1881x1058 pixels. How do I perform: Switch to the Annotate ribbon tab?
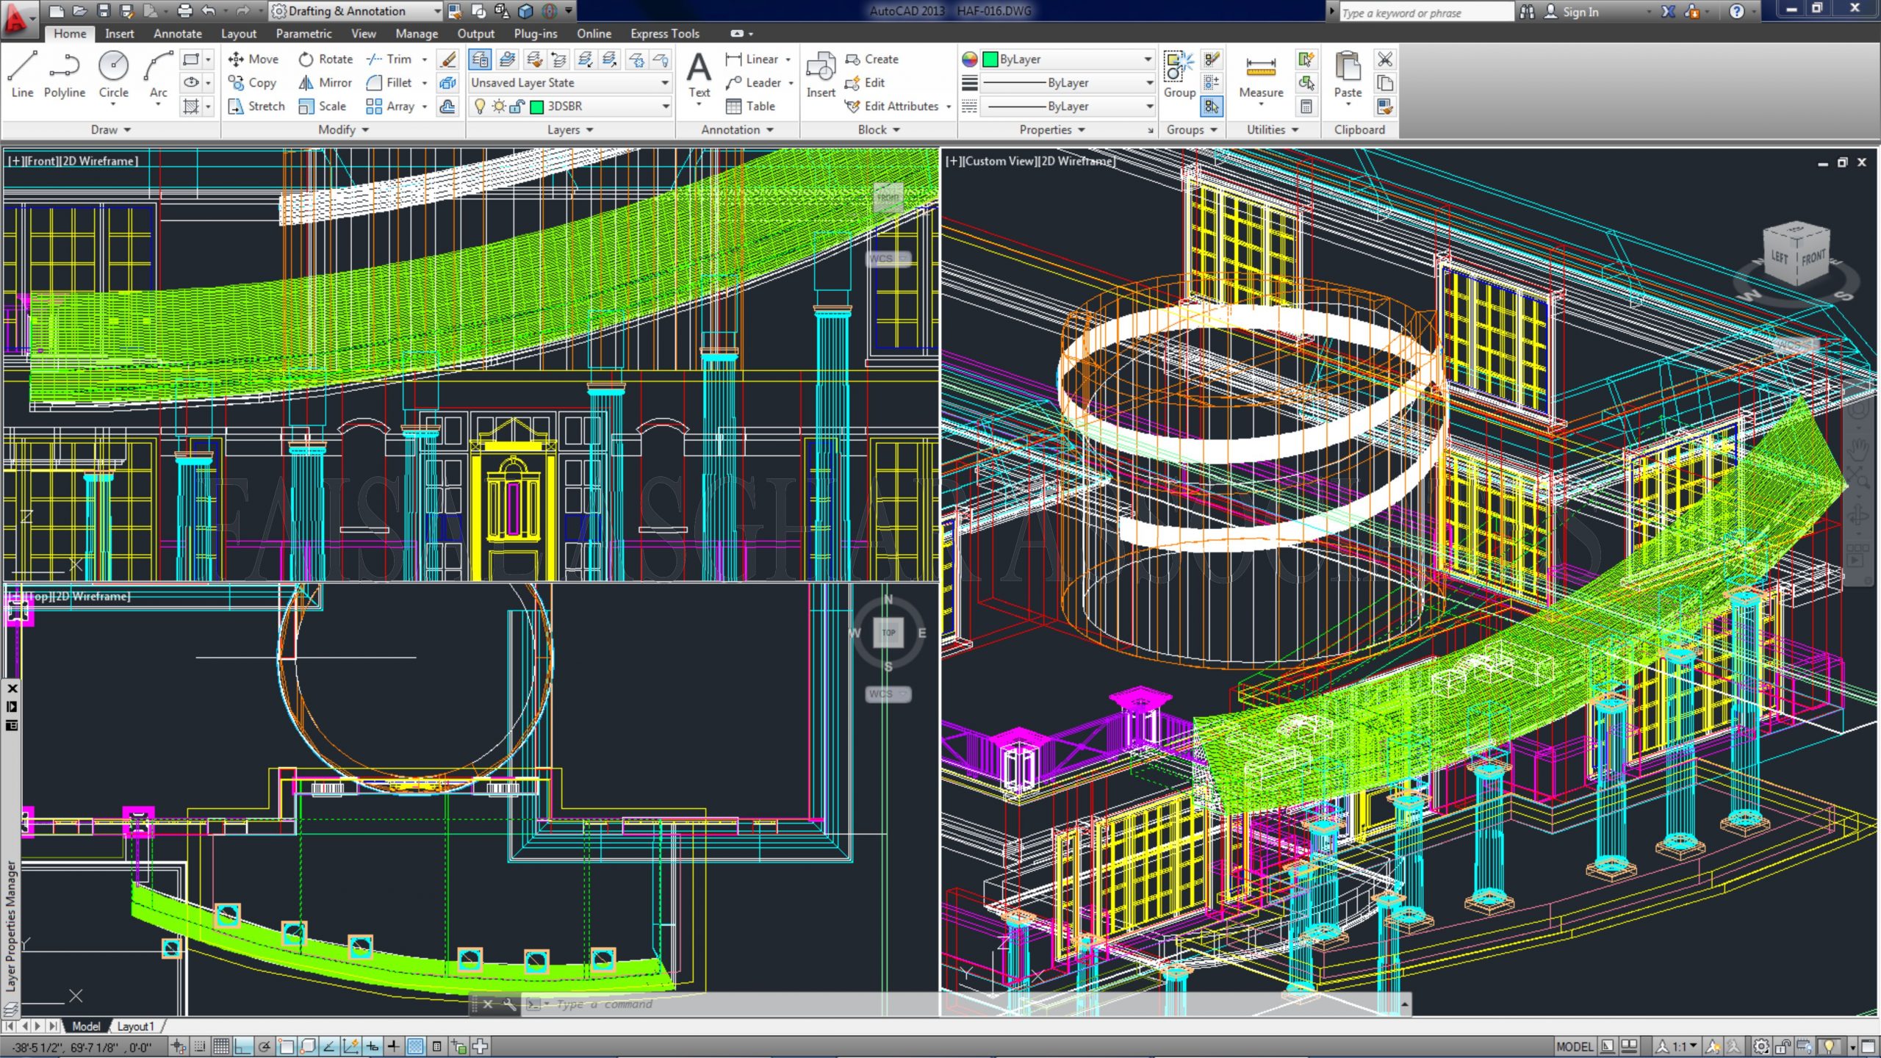click(x=177, y=33)
